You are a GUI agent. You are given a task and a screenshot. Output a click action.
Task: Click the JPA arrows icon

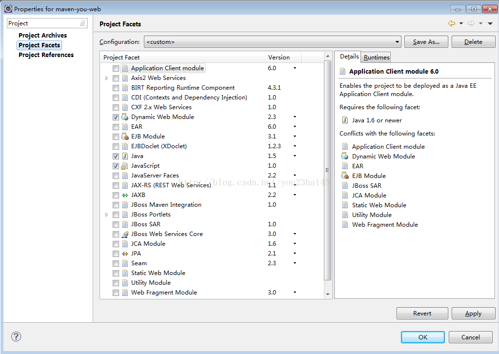[125, 254]
